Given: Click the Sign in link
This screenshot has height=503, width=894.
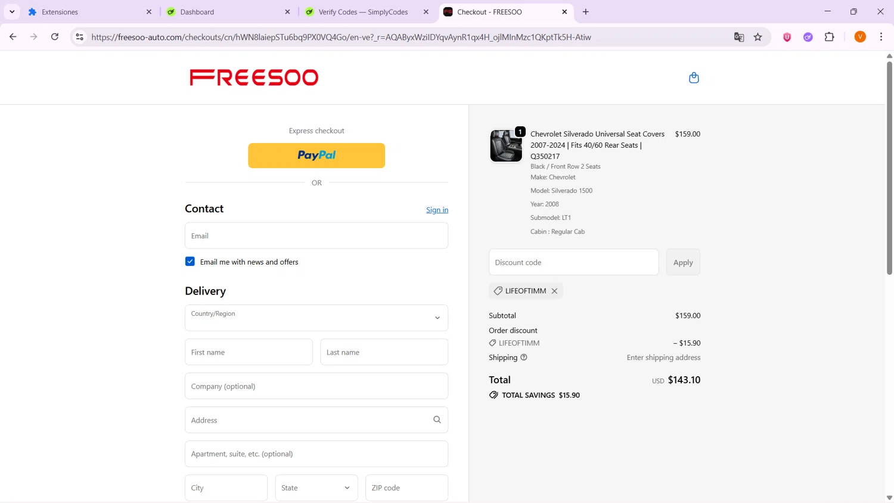Looking at the screenshot, I should tap(437, 210).
